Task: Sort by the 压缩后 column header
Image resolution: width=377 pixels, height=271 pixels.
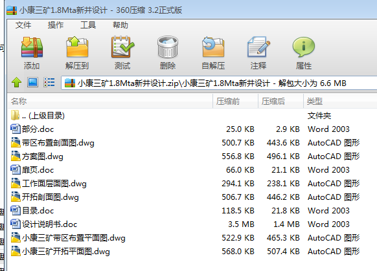Action: (x=280, y=102)
